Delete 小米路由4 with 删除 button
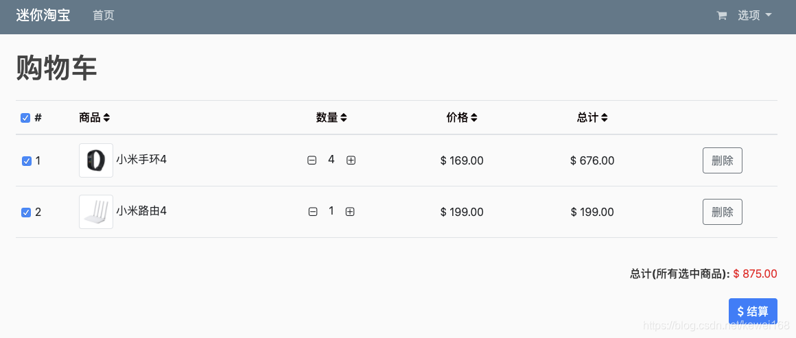 point(723,212)
